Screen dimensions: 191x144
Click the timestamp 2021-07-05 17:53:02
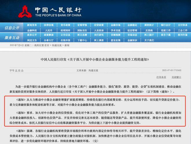click(172, 70)
